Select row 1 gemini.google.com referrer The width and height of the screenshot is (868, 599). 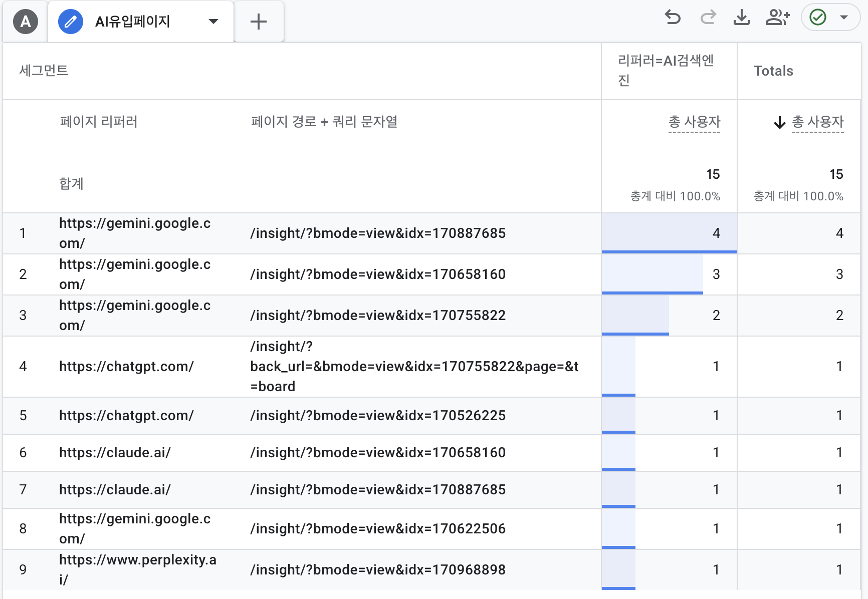pos(135,233)
